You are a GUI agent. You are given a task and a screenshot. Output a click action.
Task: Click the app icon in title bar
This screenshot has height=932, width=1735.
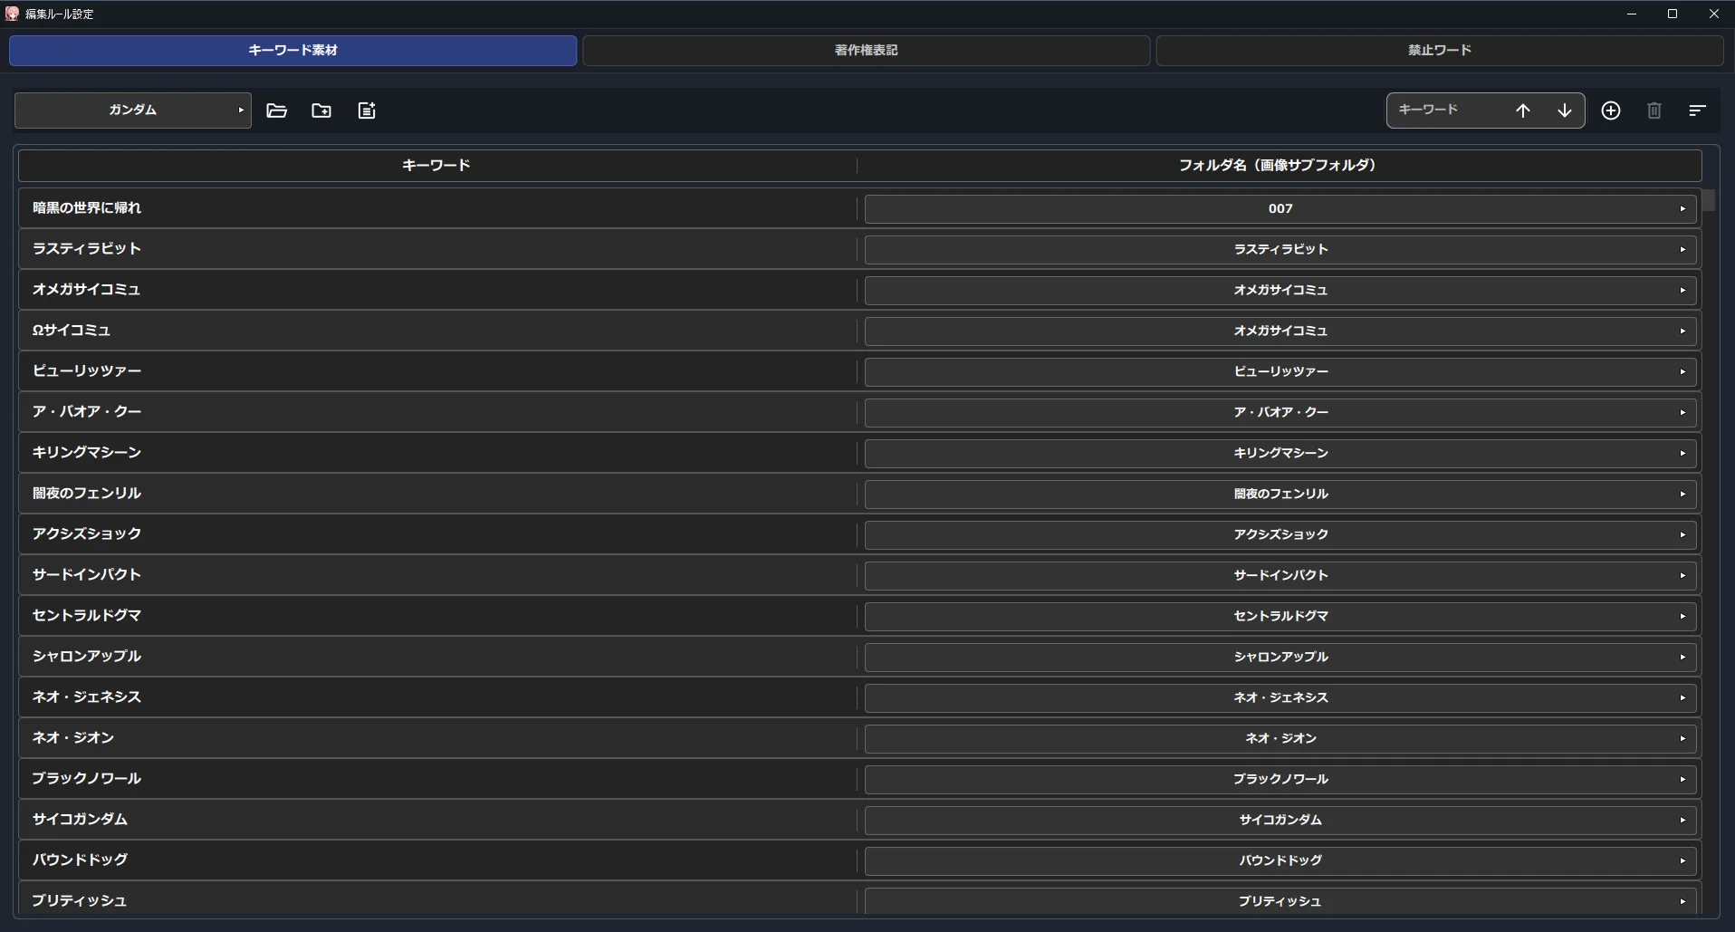point(12,14)
